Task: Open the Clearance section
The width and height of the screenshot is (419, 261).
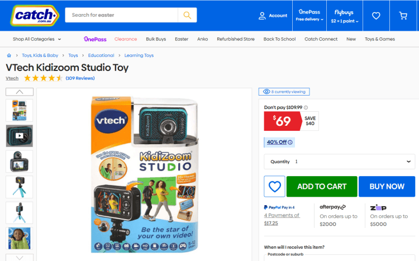Action: point(126,39)
